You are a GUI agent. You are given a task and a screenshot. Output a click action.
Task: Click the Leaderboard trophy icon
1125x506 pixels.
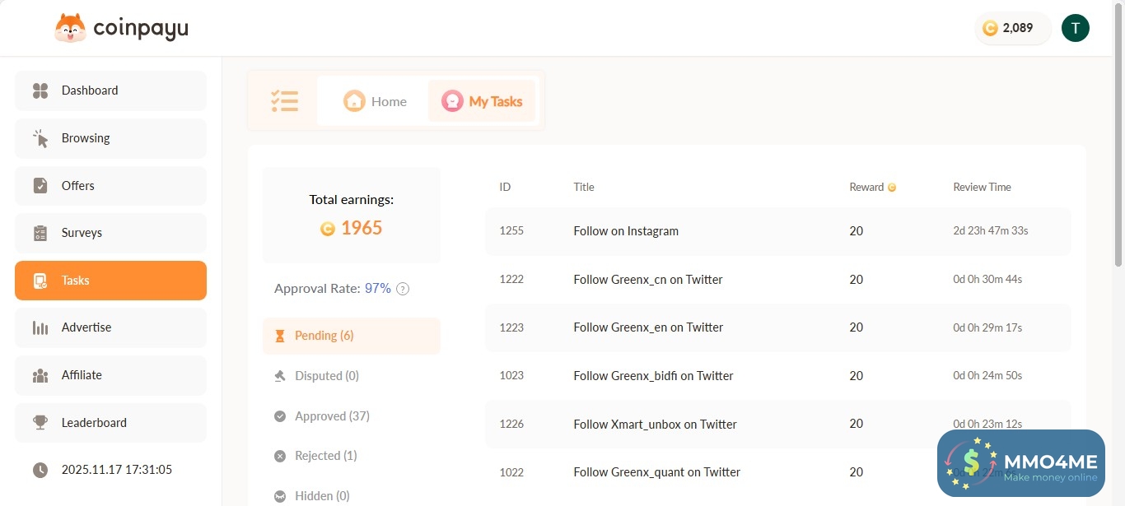(x=40, y=422)
